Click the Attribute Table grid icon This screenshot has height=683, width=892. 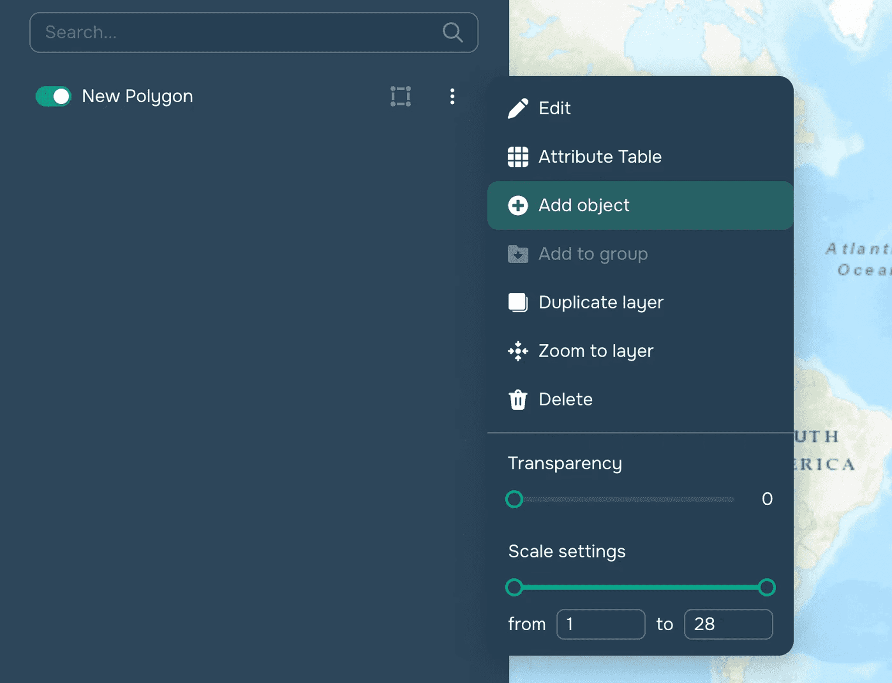[518, 157]
